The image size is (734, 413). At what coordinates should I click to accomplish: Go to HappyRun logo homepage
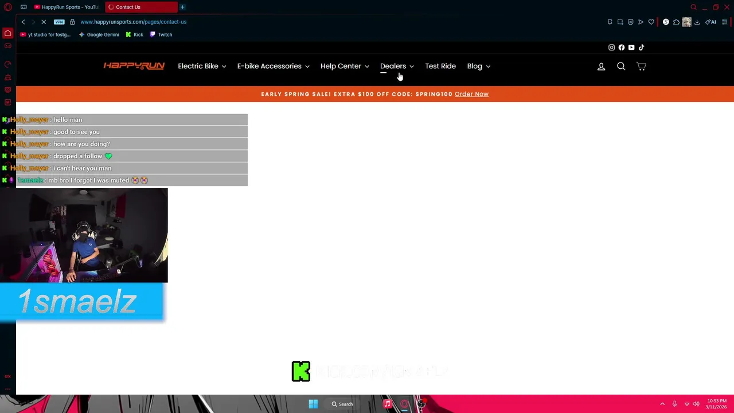click(x=134, y=66)
